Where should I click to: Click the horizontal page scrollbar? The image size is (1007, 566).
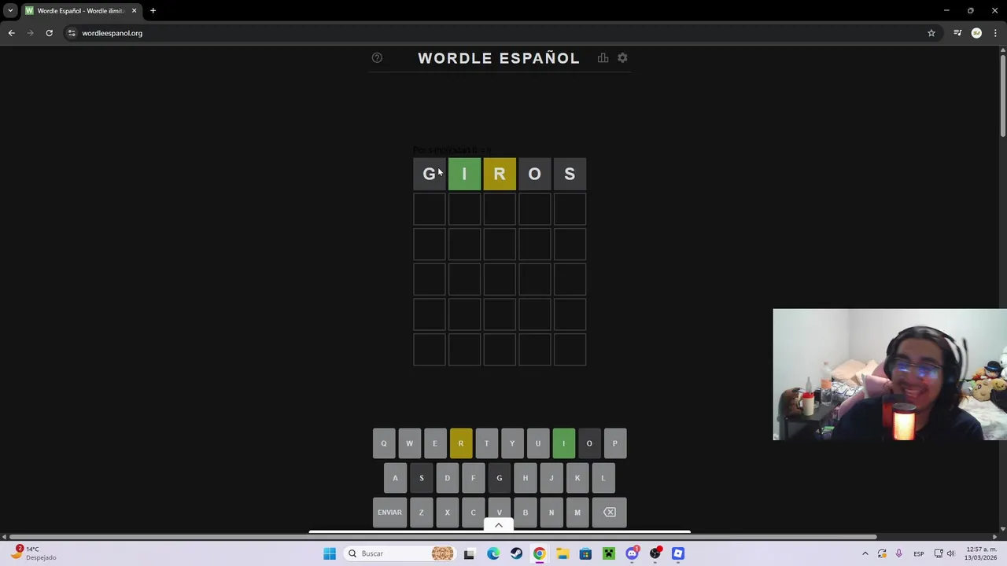click(442, 537)
